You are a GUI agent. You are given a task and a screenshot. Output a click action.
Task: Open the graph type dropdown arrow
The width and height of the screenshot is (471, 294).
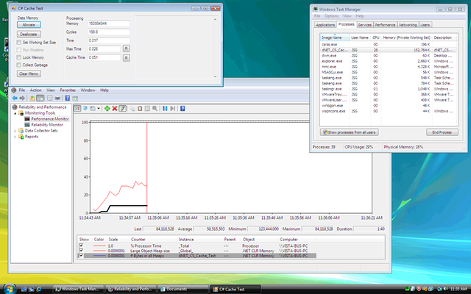(98, 108)
